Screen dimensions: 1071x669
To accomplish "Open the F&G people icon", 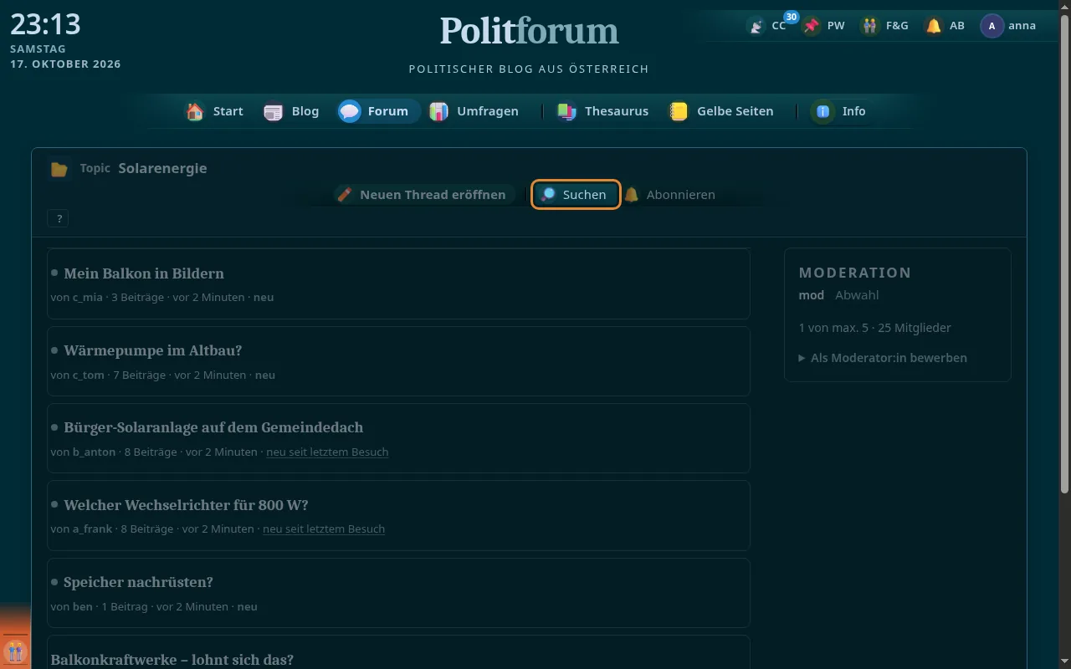I will coord(870,26).
